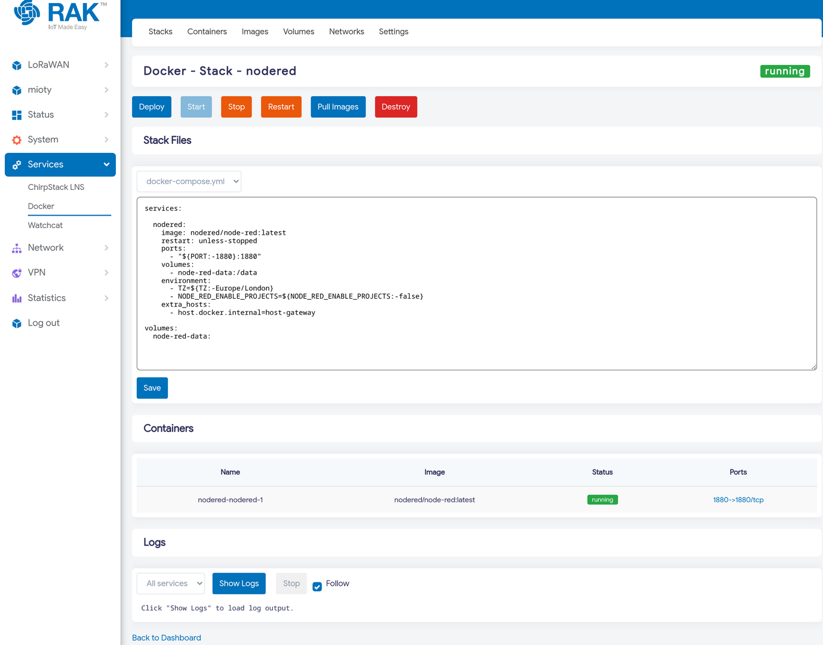Click the LoRaWAN cube icon

click(x=17, y=65)
